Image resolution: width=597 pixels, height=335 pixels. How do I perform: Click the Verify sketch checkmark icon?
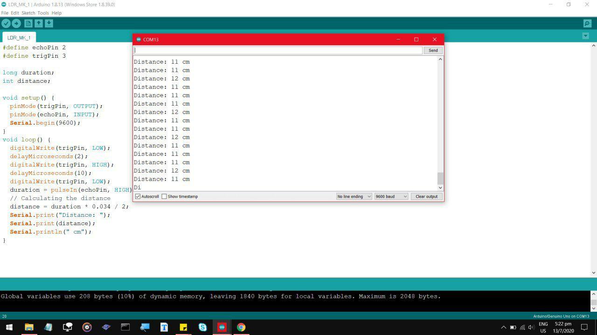pos(6,23)
